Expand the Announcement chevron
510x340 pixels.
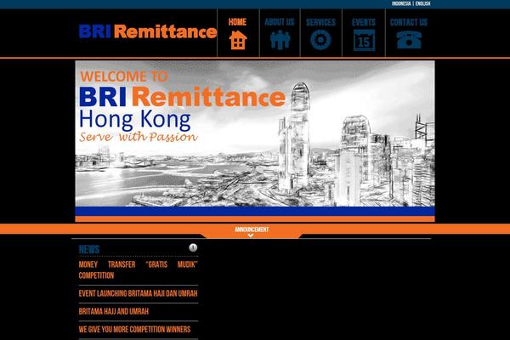tap(251, 235)
